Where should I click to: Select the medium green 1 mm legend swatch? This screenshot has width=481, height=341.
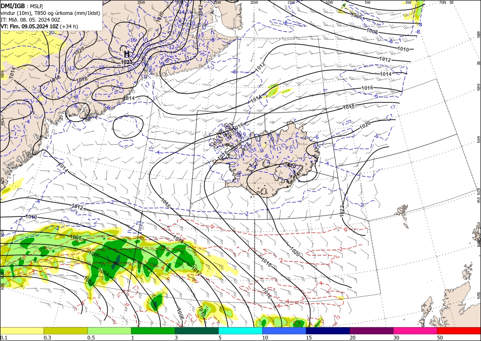153,330
